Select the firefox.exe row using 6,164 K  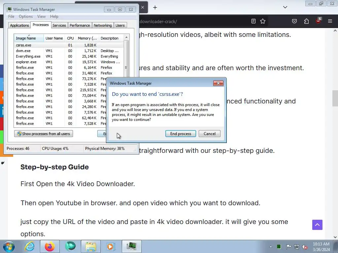pos(69,68)
